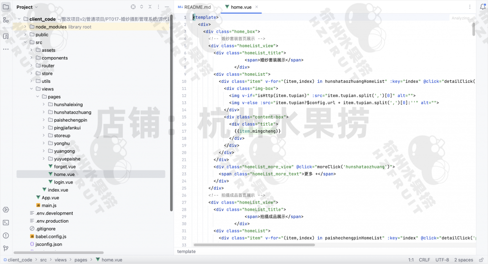Screen dimensions: 488x264
Task: Open the Services tool window icon
Action: (x=6, y=209)
